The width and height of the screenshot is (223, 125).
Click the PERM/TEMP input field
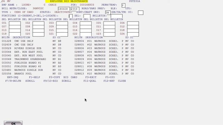[x=123, y=6]
